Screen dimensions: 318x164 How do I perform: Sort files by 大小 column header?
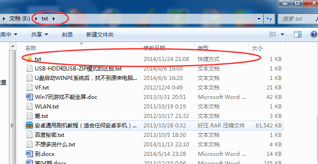pyautogui.click(x=257, y=48)
